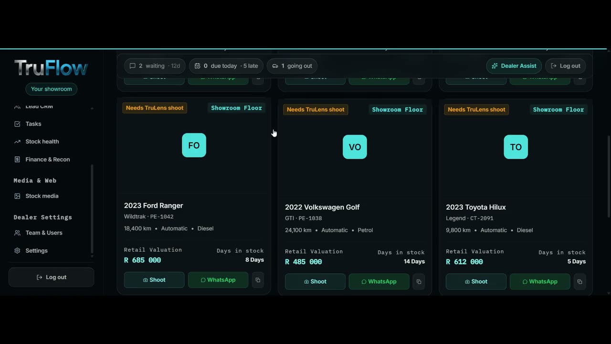Open Stock media page
The width and height of the screenshot is (611, 344).
click(42, 196)
